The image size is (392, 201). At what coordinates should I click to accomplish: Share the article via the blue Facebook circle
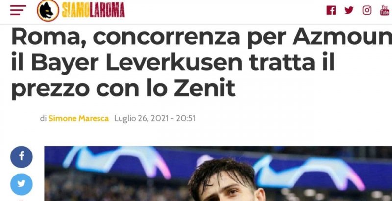(22, 157)
